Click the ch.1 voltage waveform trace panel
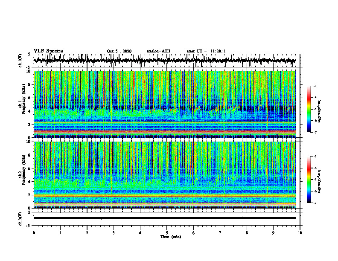Screen dimensions: 338x261 point(167,61)
